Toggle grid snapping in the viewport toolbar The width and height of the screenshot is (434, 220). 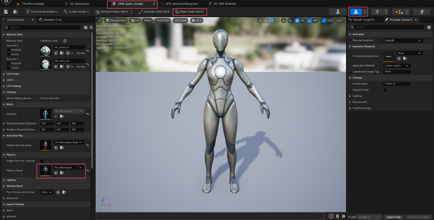297,20
